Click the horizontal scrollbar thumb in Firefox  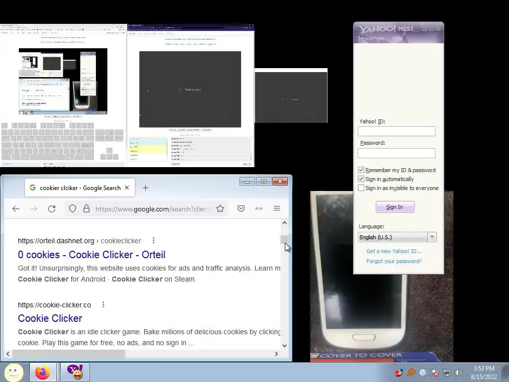coord(69,354)
